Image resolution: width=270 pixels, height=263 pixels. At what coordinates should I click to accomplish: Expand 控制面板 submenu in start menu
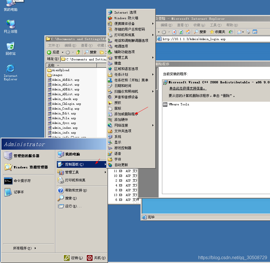82,164
